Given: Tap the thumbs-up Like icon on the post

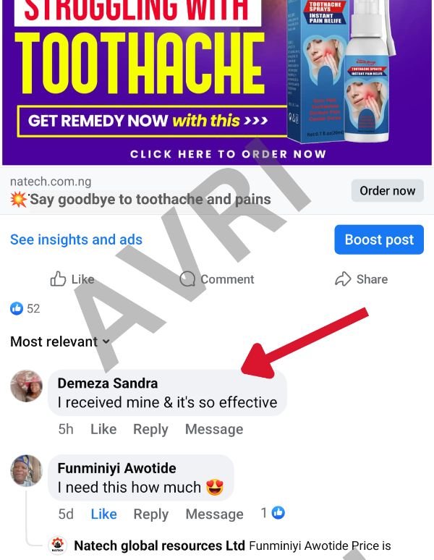Looking at the screenshot, I should (x=58, y=279).
